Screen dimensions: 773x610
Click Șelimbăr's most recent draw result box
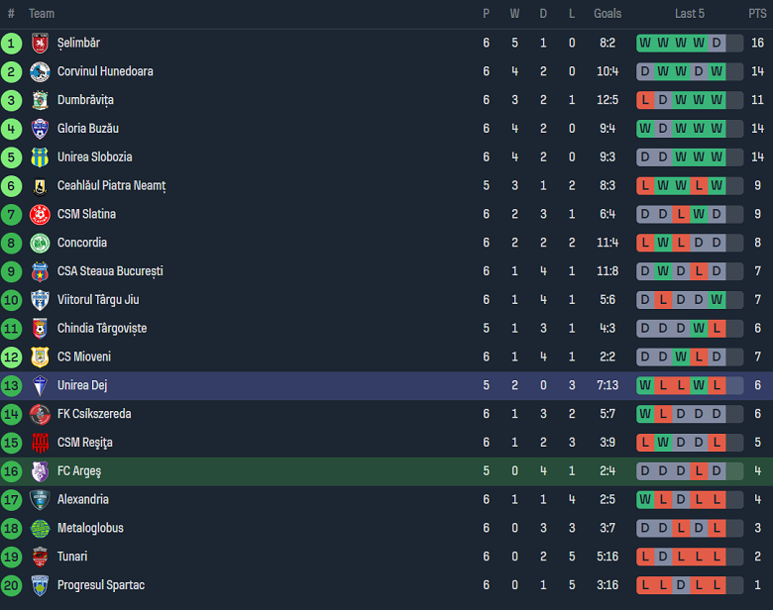click(x=717, y=43)
